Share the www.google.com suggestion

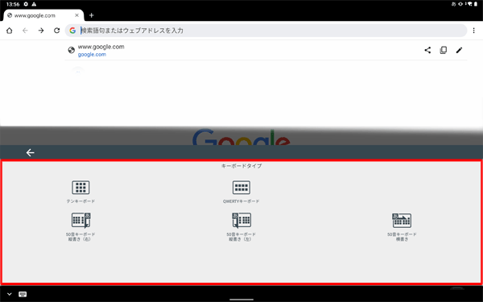(427, 50)
